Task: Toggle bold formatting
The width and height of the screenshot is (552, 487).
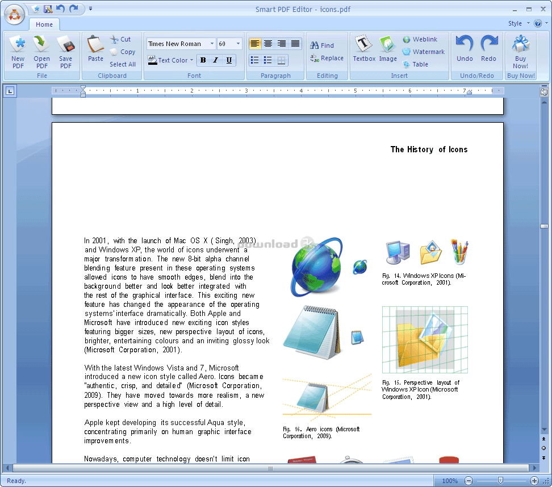Action: [203, 60]
